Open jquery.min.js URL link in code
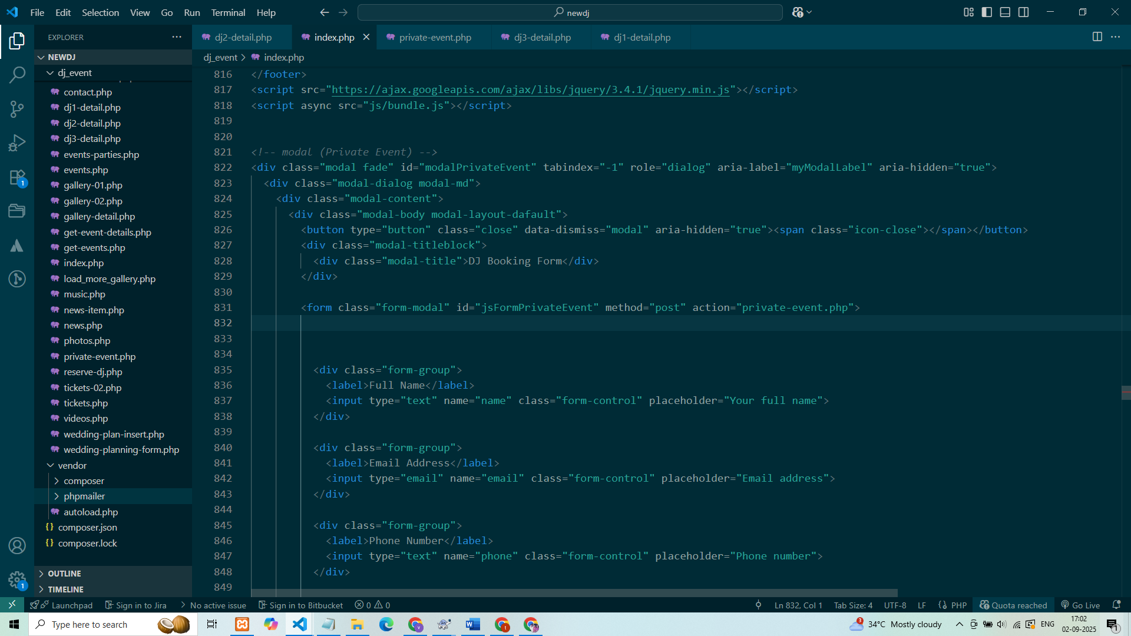 [x=530, y=90]
